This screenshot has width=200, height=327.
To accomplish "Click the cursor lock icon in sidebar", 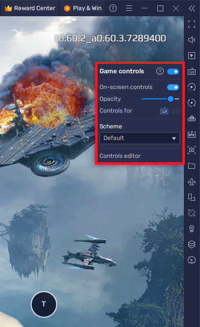I will coord(192,56).
